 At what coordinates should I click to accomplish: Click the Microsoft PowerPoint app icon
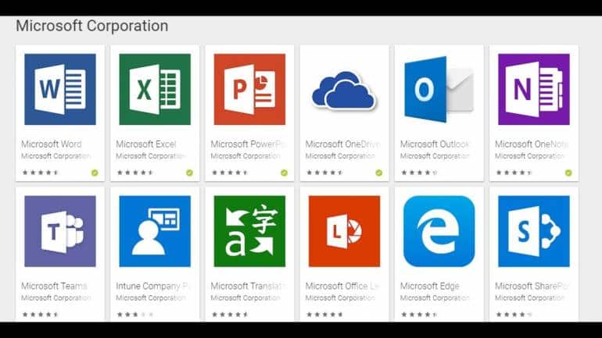(249, 89)
